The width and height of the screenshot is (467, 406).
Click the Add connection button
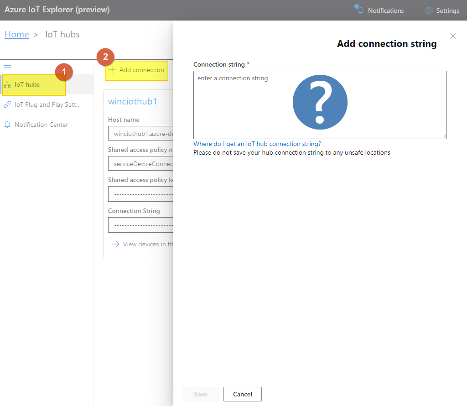pyautogui.click(x=136, y=70)
